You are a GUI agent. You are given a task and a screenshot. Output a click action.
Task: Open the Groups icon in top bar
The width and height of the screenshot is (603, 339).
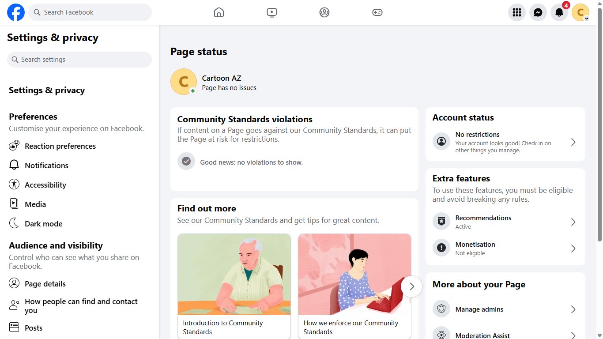tap(324, 12)
